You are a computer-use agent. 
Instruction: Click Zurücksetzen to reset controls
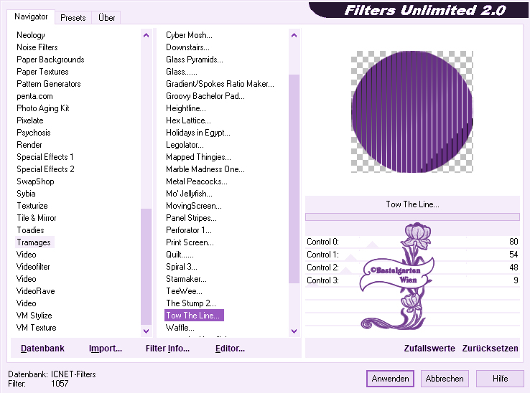pos(490,349)
